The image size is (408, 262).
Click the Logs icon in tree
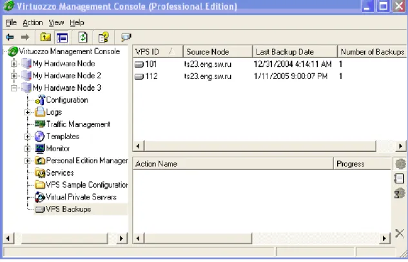40,112
